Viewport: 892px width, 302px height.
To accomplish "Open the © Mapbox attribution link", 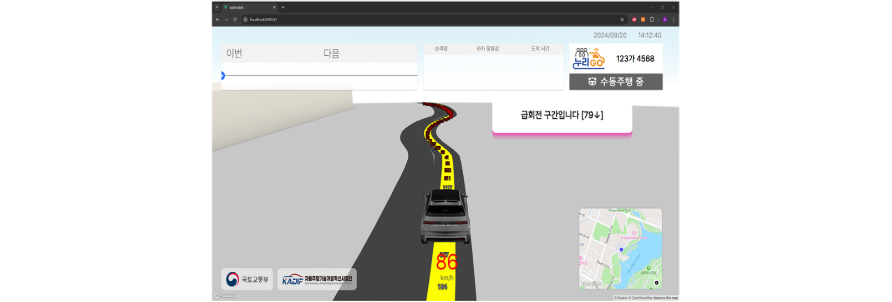I will pos(621,298).
